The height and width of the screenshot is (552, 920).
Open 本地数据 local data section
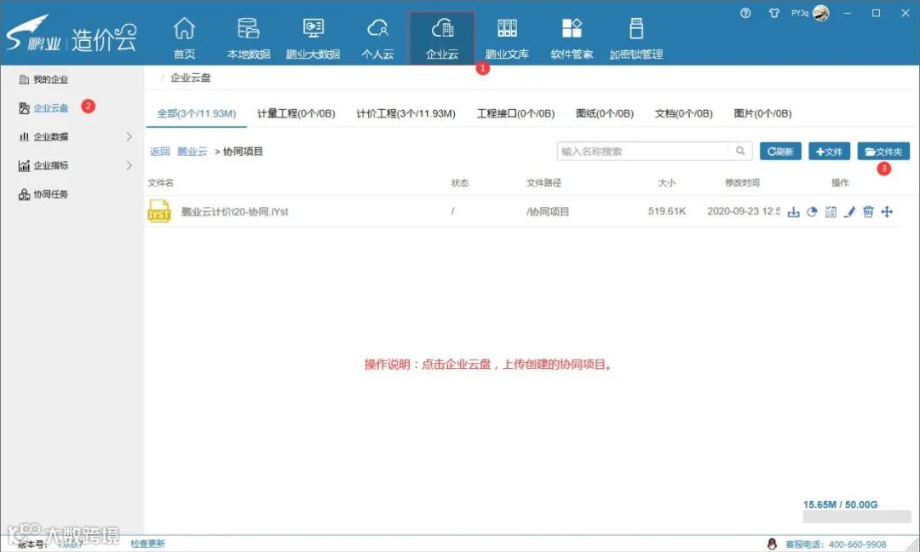(248, 38)
